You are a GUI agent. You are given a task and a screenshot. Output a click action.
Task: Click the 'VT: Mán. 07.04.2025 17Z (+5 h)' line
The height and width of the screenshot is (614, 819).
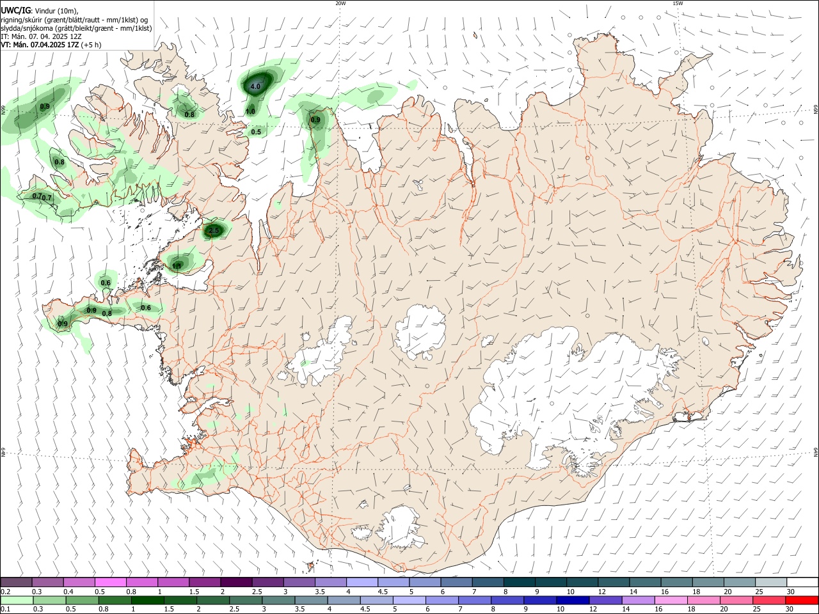point(51,45)
